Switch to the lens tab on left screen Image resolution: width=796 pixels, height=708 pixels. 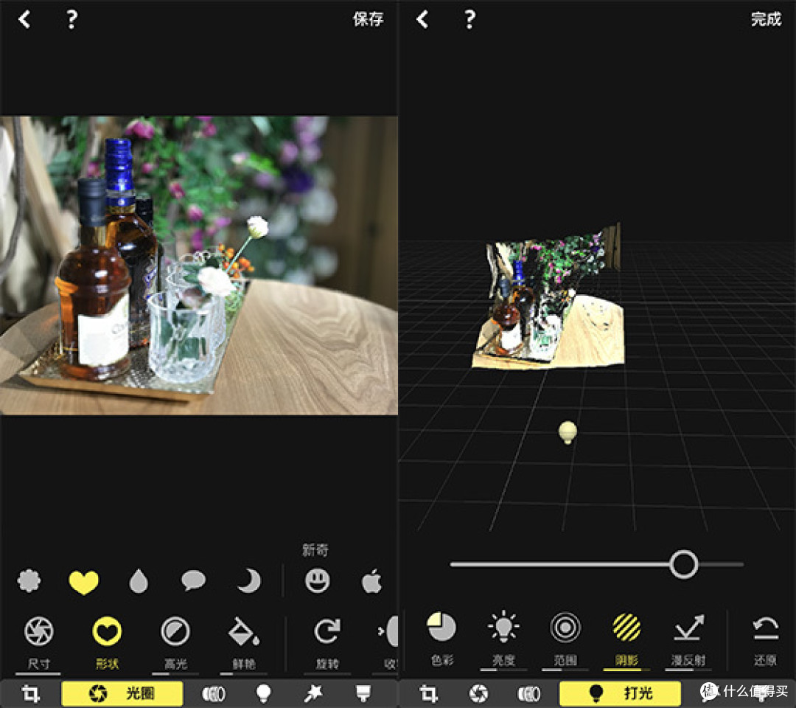tap(213, 693)
